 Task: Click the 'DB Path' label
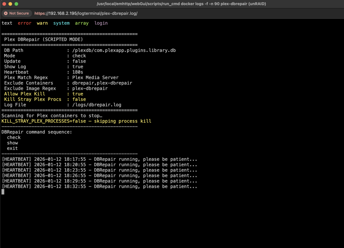pyautogui.click(x=14, y=51)
